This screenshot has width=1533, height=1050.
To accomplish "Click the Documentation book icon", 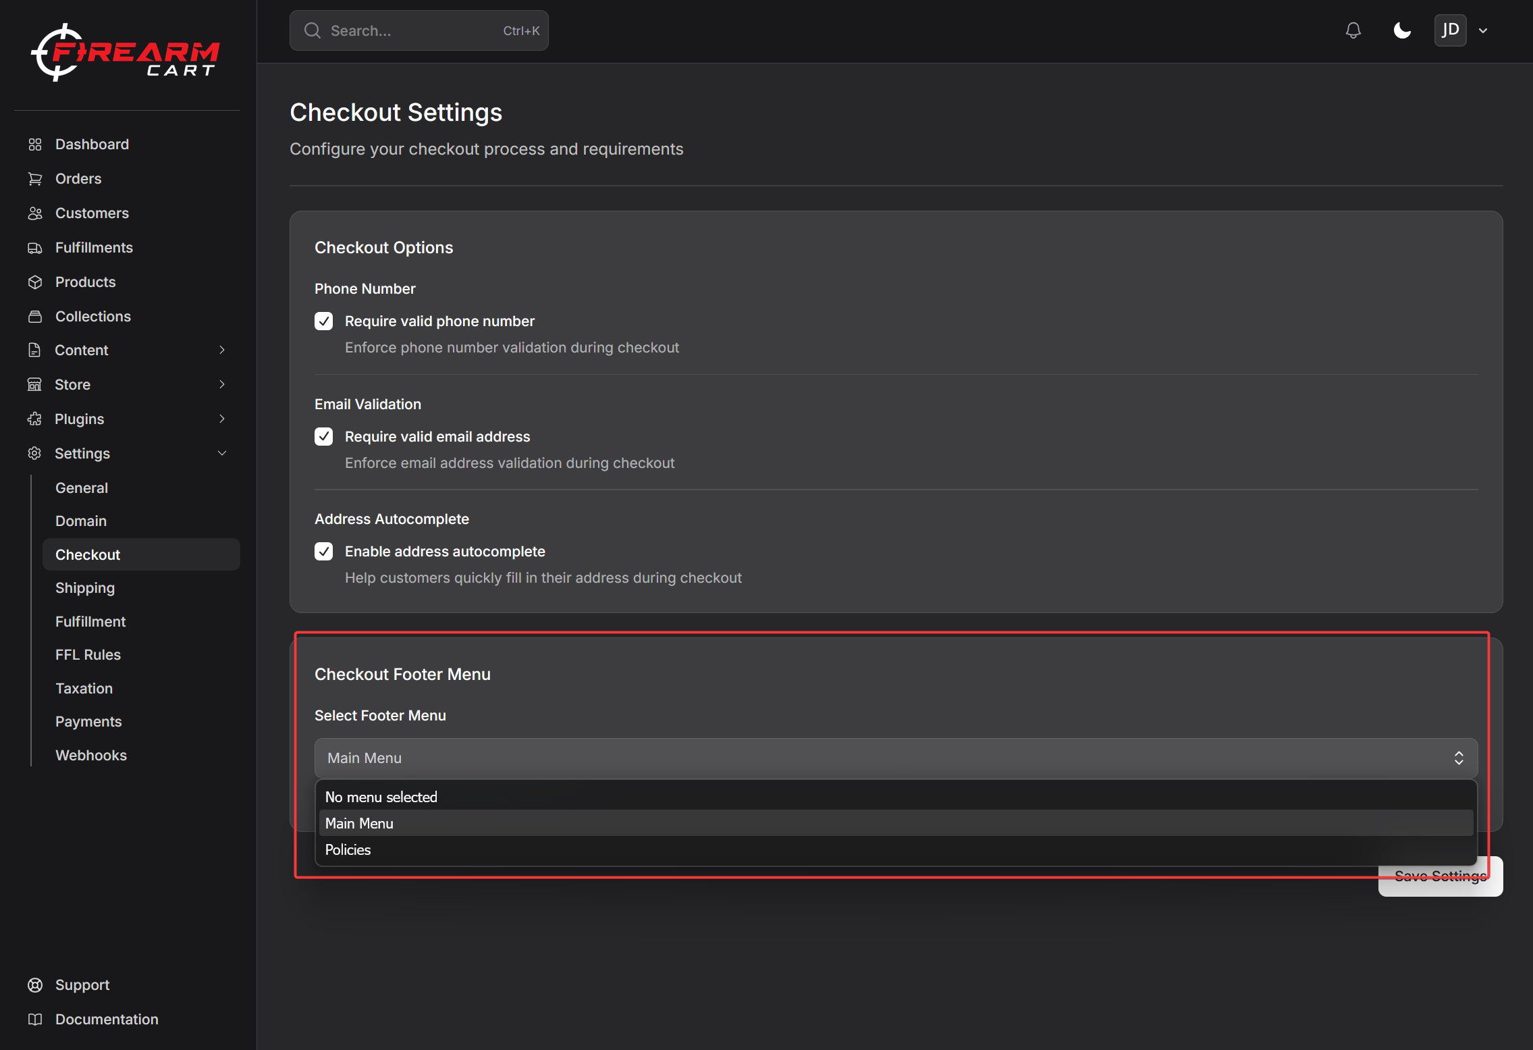I will (x=35, y=1020).
